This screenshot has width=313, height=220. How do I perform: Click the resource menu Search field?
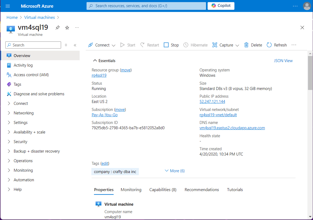33,45
